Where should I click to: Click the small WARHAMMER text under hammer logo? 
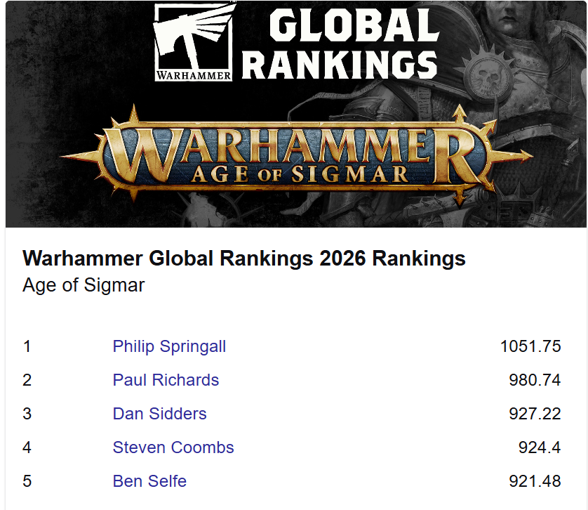194,75
